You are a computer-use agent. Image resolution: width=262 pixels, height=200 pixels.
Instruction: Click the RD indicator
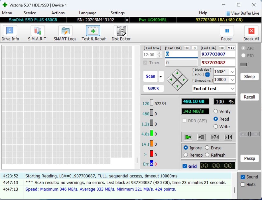coord(255,134)
